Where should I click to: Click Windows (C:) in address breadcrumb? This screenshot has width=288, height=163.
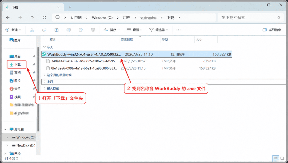(x=102, y=18)
